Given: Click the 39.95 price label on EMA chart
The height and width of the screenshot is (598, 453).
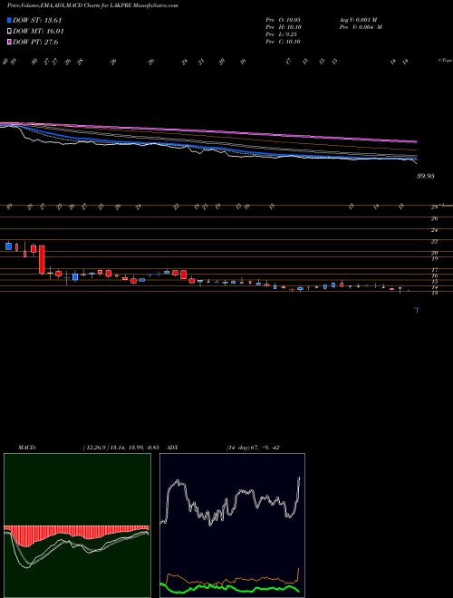Looking at the screenshot, I should click(426, 176).
